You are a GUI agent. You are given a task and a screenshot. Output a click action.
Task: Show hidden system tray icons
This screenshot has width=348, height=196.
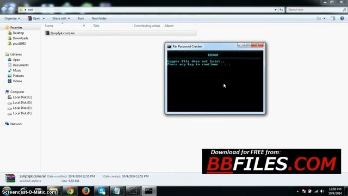coord(297,191)
